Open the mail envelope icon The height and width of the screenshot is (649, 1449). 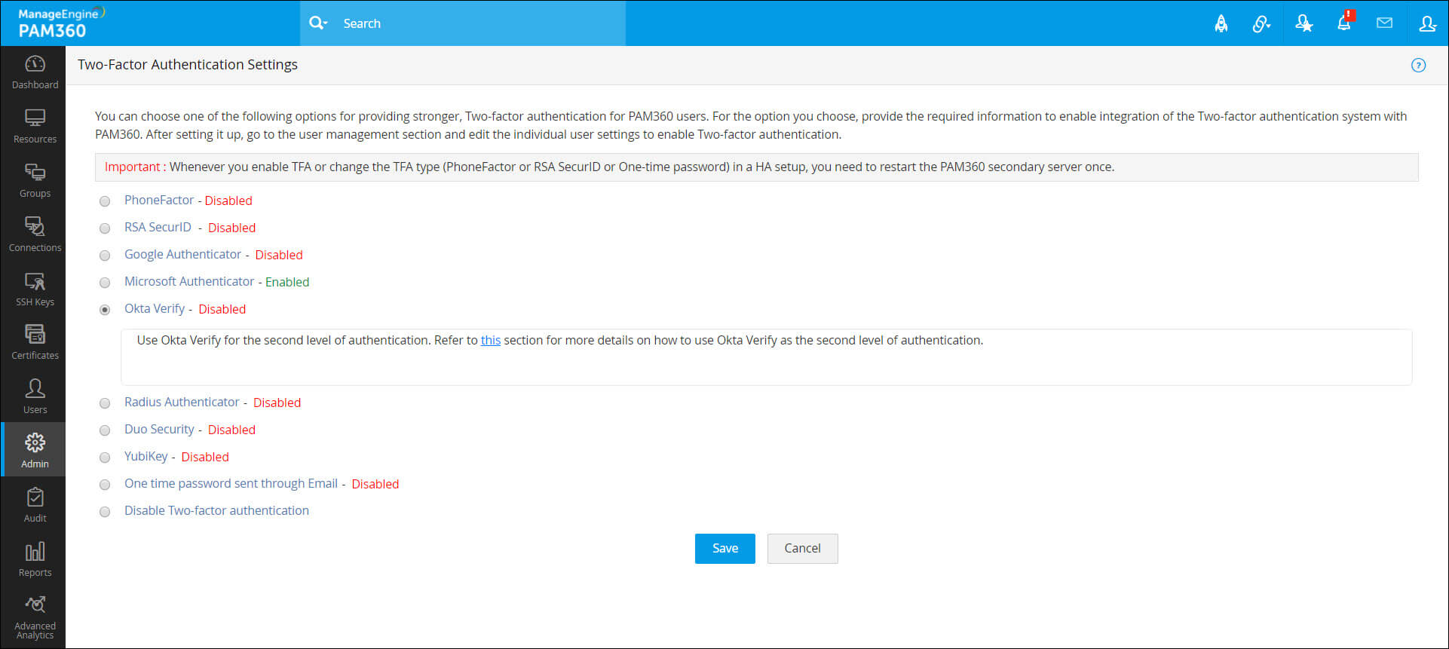1384,23
